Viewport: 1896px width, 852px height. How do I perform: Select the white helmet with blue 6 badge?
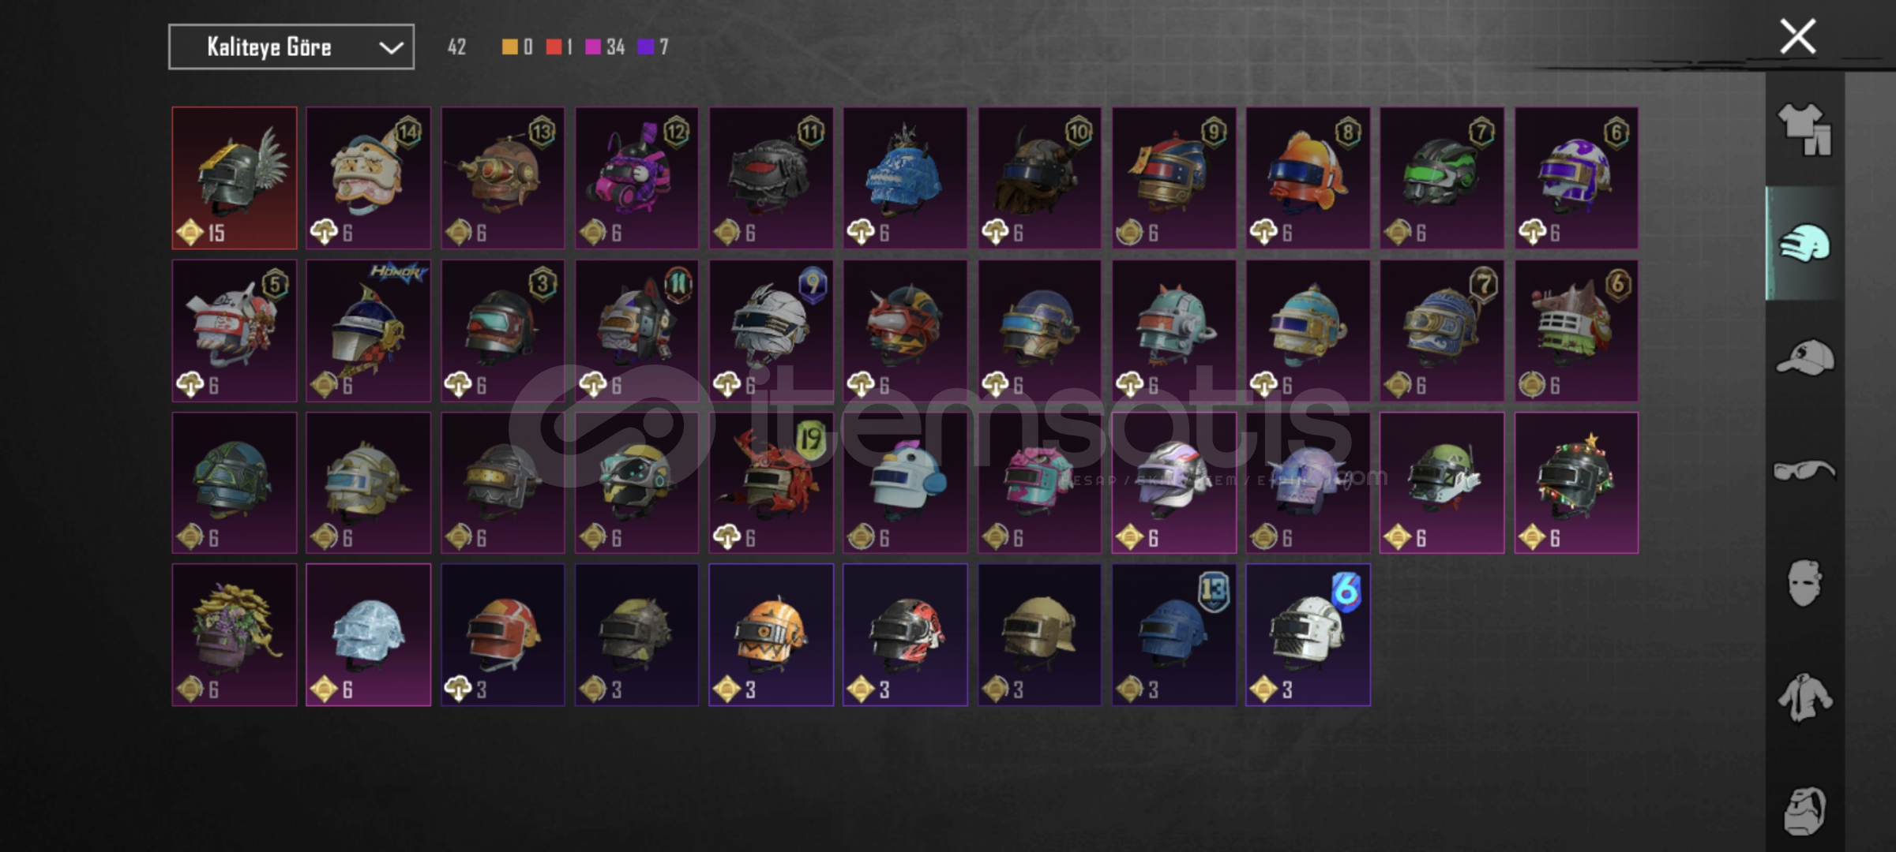point(1308,635)
